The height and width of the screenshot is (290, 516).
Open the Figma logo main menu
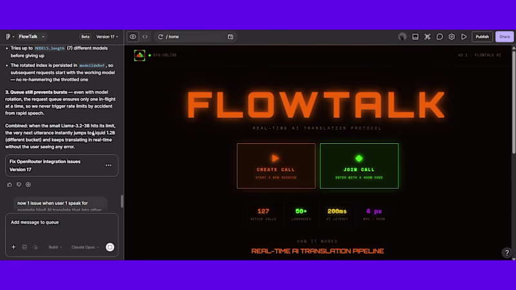(x=10, y=37)
